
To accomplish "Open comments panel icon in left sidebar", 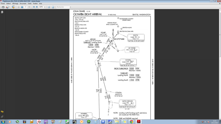I will coord(2,112).
